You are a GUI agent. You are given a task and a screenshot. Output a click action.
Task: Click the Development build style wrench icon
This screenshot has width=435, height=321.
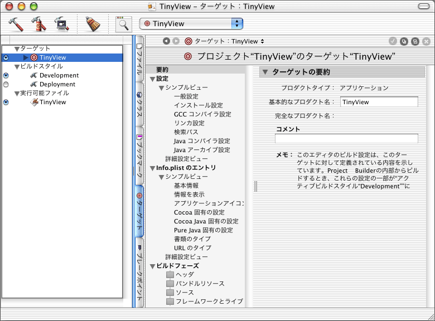pyautogui.click(x=34, y=75)
